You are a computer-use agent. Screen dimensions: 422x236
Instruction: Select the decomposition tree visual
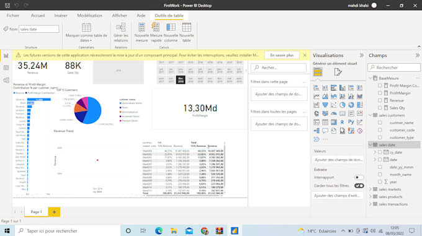[x=316, y=131]
